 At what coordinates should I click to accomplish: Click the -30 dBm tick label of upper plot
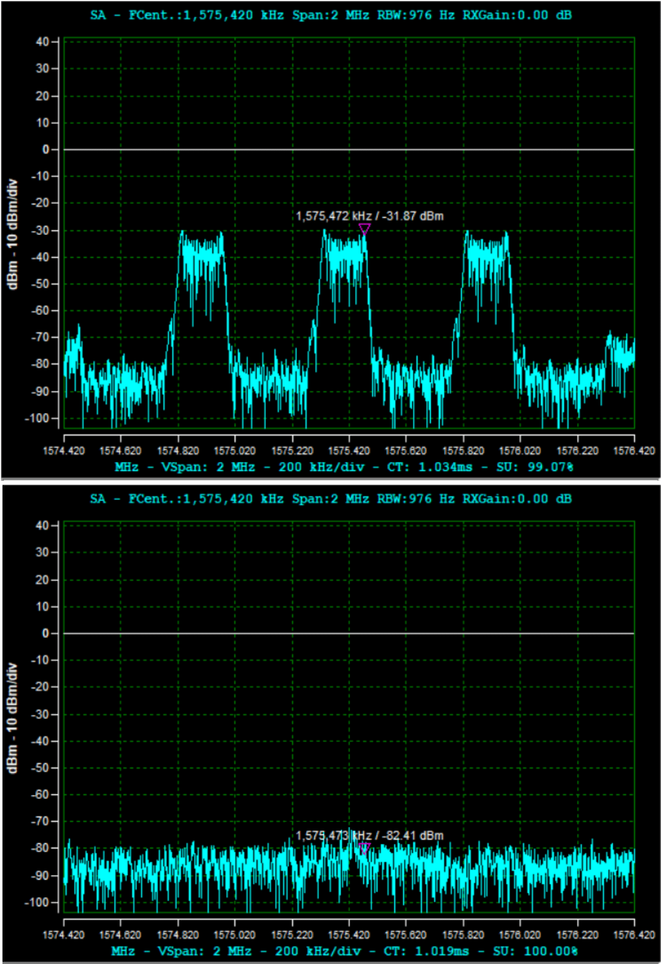pos(40,230)
